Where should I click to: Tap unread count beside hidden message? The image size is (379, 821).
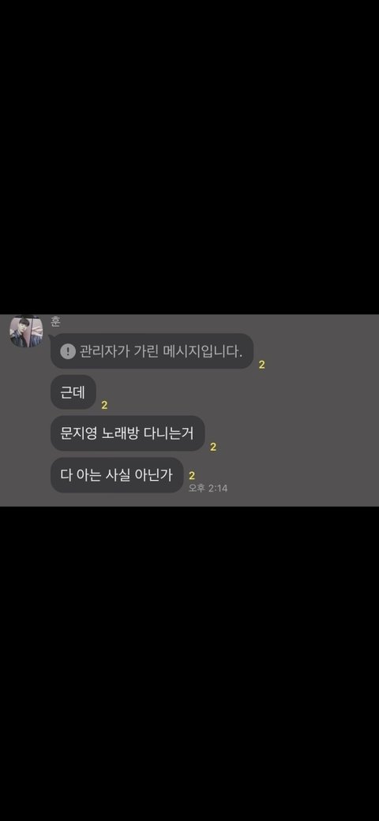(261, 365)
